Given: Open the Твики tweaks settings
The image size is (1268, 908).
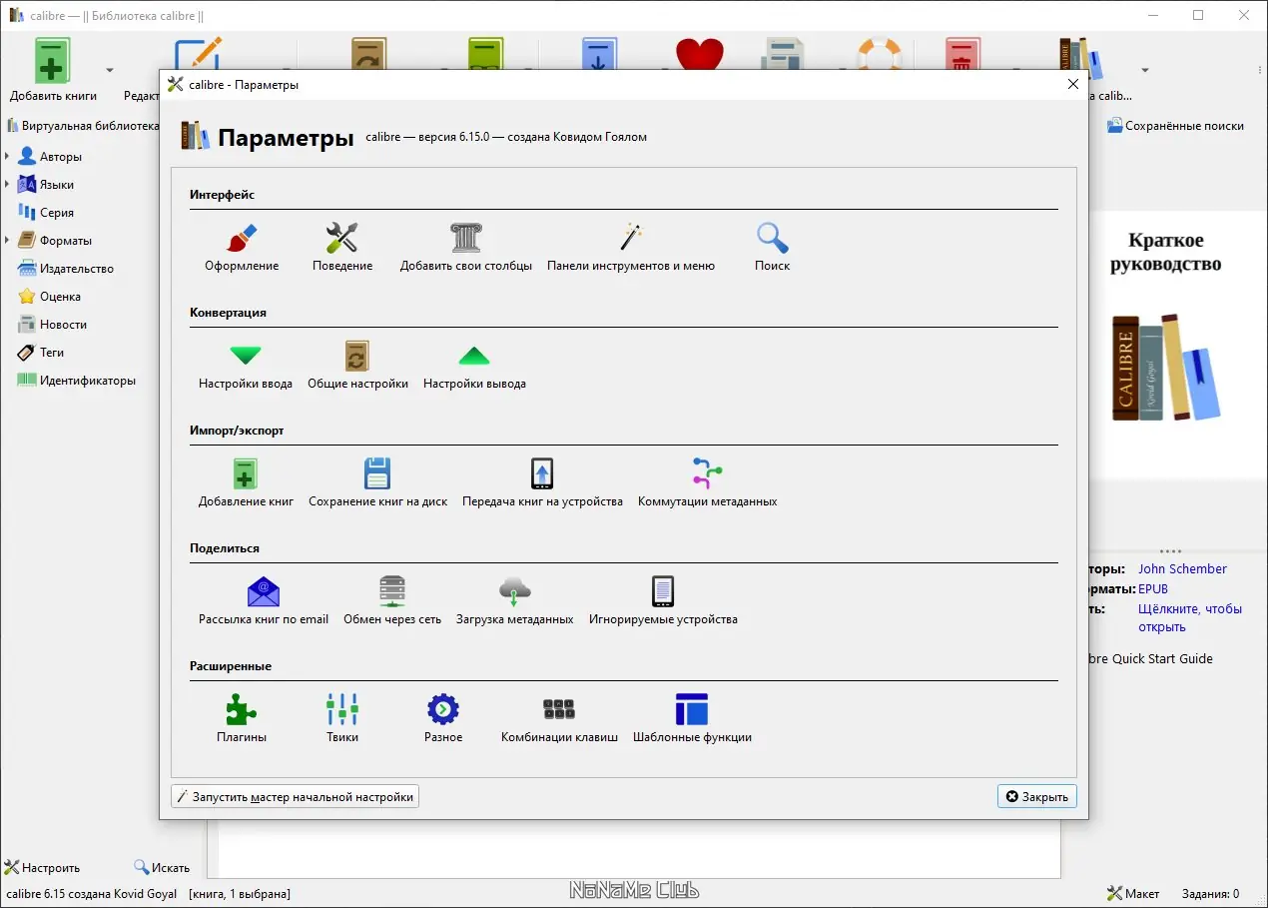Looking at the screenshot, I should [x=342, y=719].
